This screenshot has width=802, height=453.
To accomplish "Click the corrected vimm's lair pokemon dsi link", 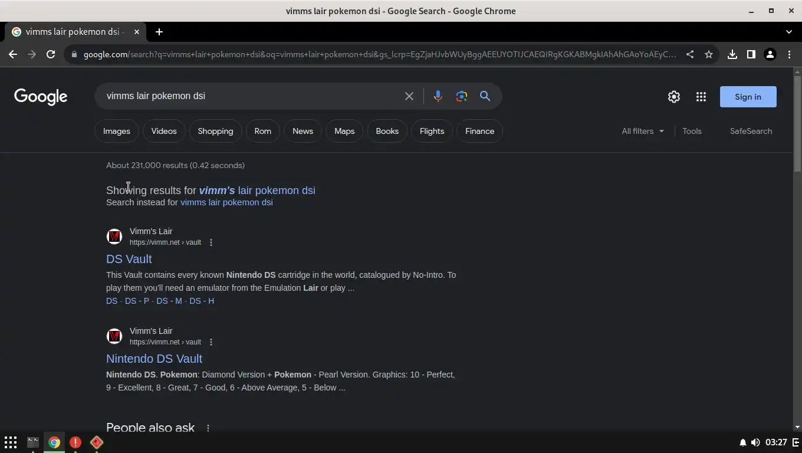I will pos(257,191).
